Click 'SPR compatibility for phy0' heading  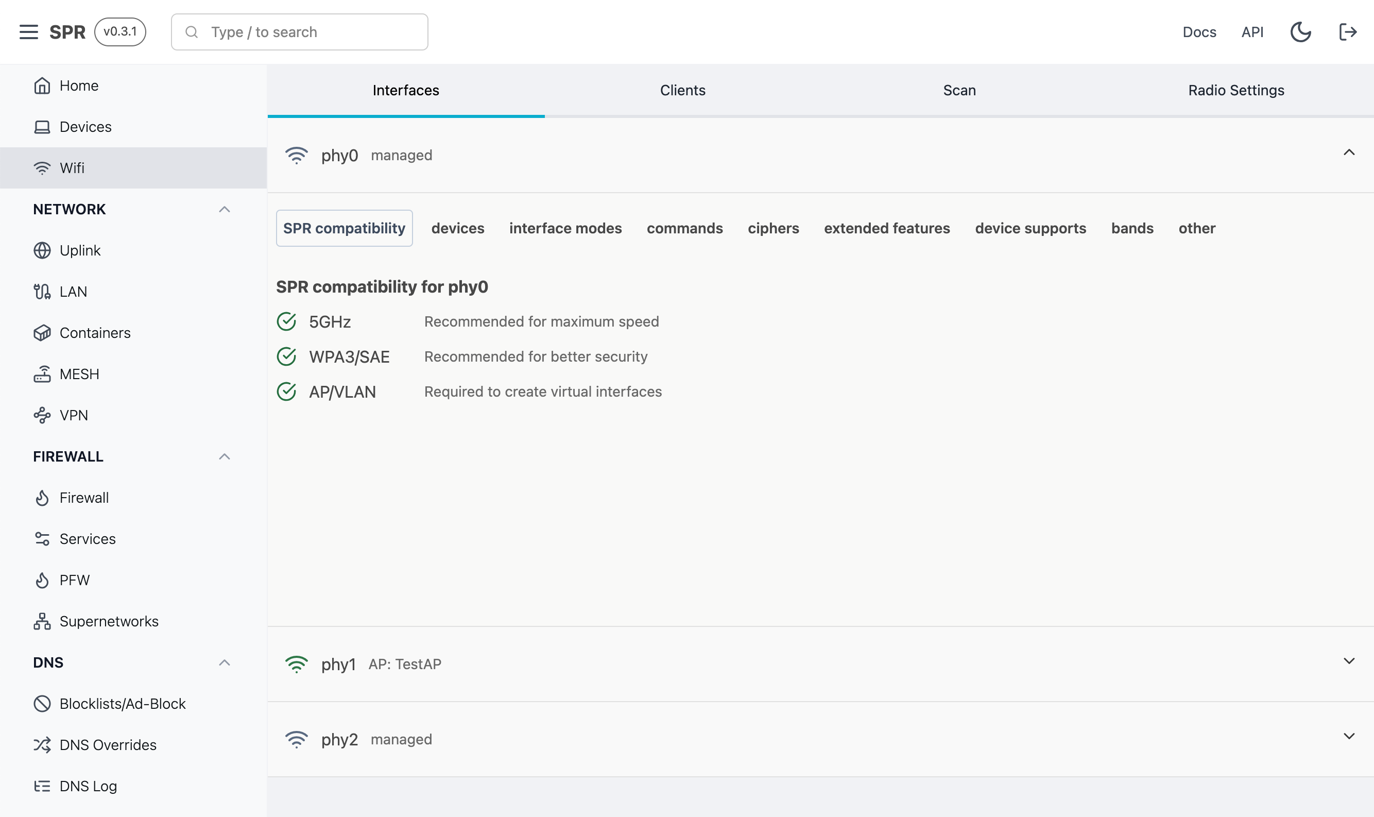[382, 287]
